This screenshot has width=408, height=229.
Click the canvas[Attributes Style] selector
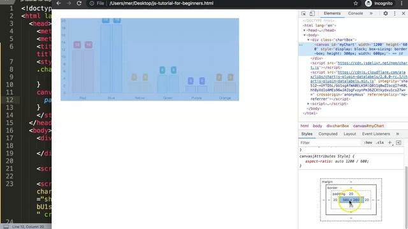click(x=324, y=156)
